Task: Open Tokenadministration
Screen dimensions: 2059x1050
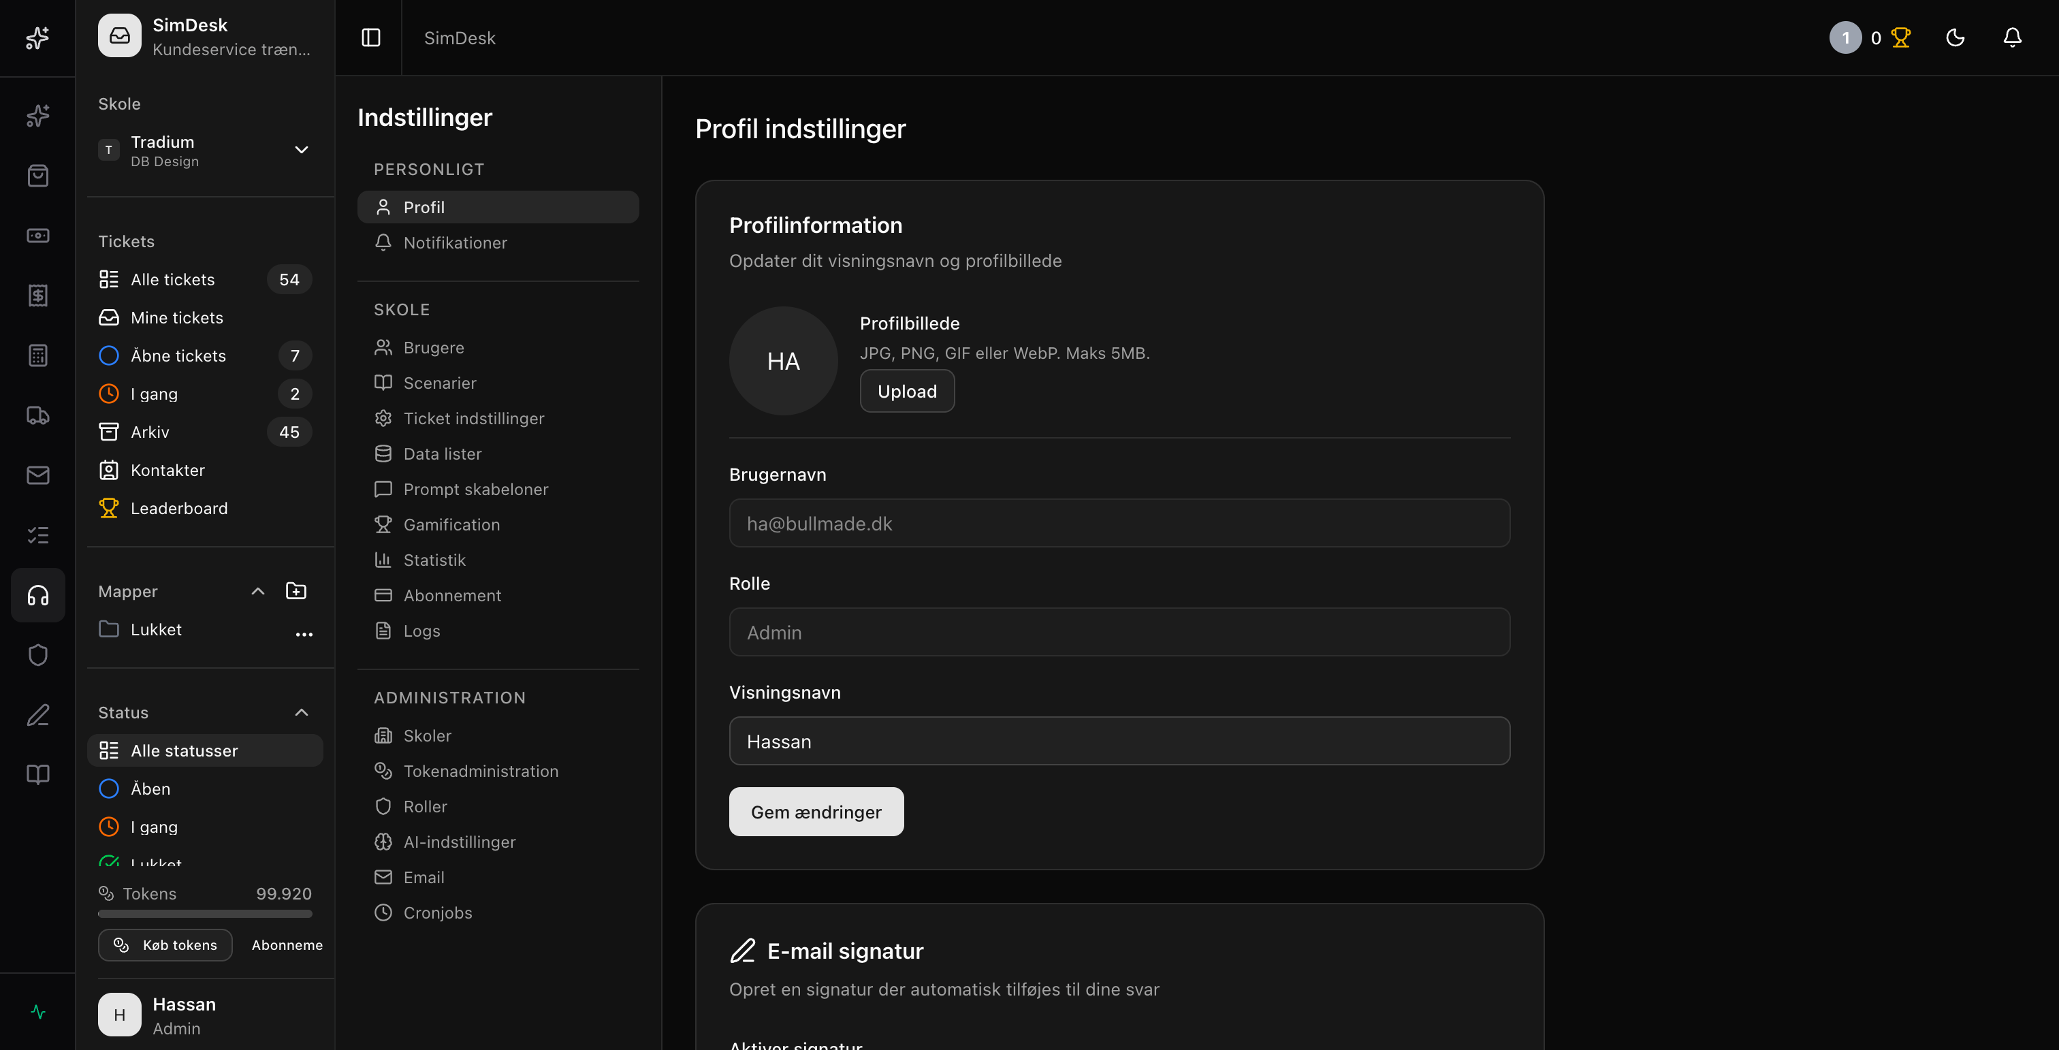Action: [x=498, y=771]
